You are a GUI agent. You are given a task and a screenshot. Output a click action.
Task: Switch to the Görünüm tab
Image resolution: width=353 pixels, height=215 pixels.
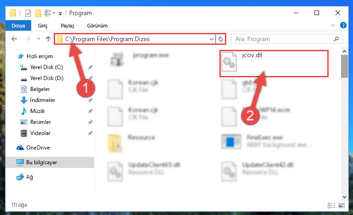pyautogui.click(x=97, y=26)
